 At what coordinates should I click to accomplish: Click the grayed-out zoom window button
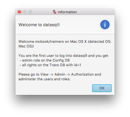click(30, 12)
